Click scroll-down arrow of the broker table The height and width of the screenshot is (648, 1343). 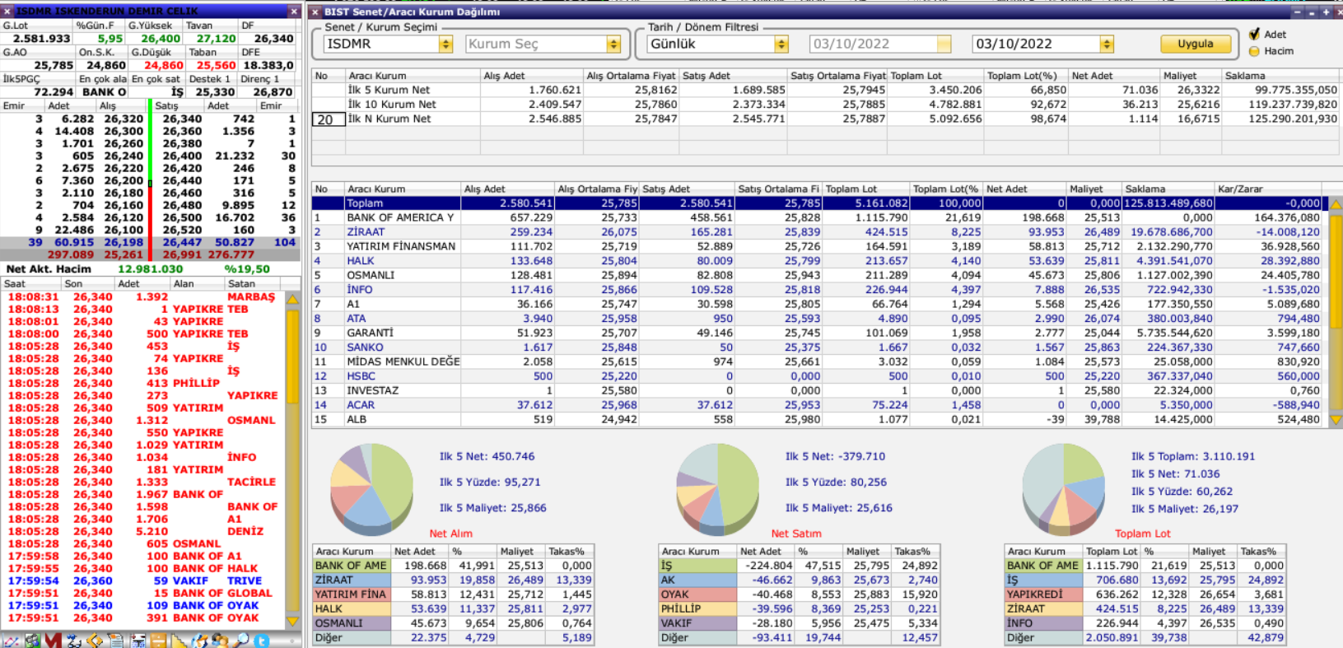[x=1336, y=420]
